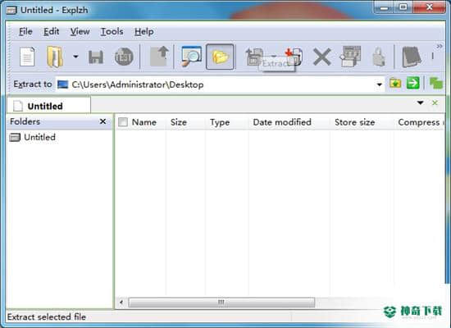Click the Delete X toolbar icon
451x328 pixels.
pyautogui.click(x=322, y=57)
